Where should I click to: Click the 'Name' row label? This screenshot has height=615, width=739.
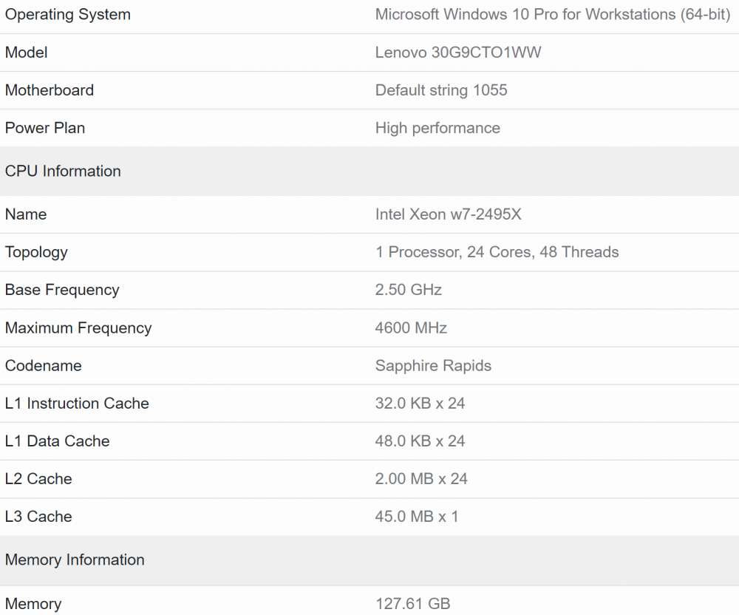(x=26, y=214)
